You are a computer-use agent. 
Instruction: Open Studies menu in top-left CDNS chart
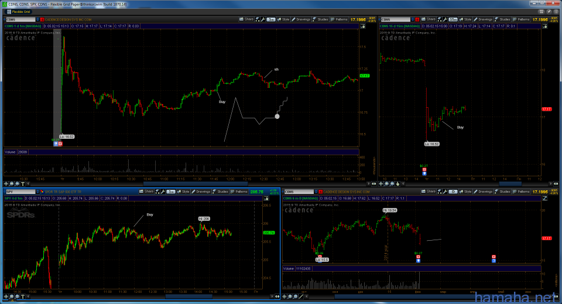coord(320,19)
